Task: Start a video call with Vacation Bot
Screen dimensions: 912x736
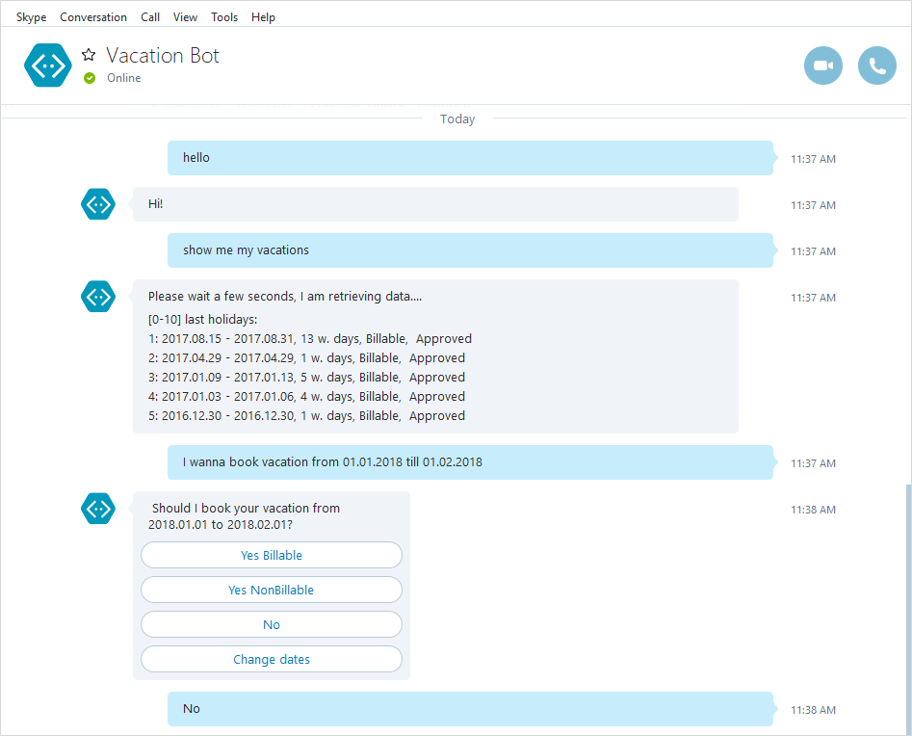Action: (822, 66)
